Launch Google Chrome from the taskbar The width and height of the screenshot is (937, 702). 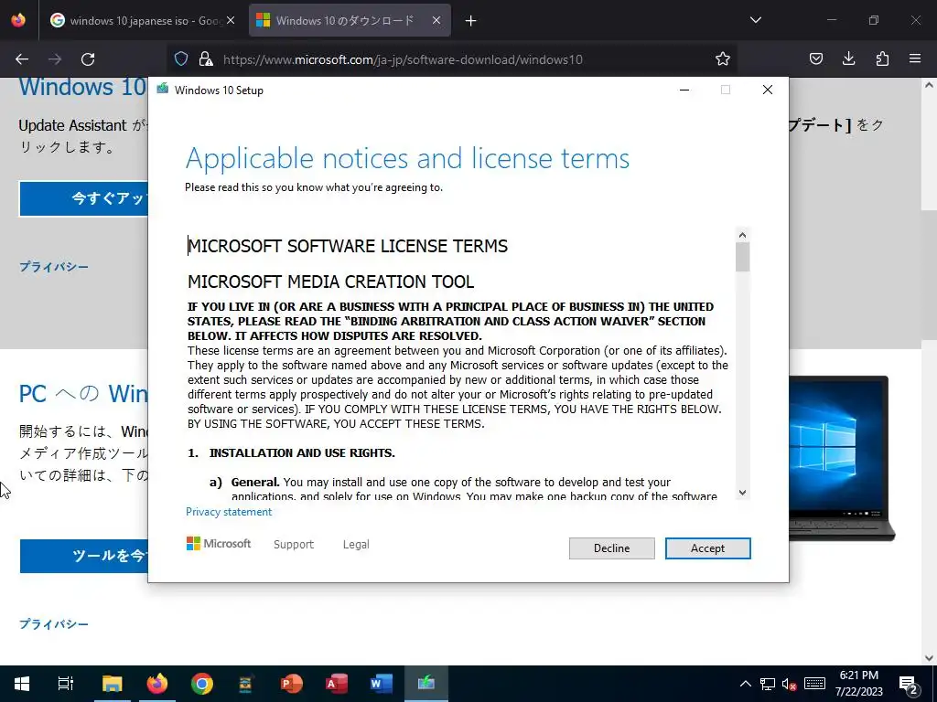202,684
